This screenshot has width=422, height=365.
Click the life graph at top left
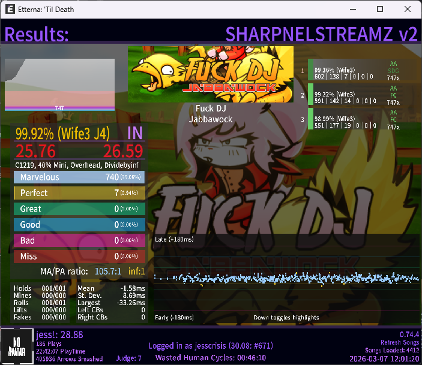pyautogui.click(x=59, y=85)
